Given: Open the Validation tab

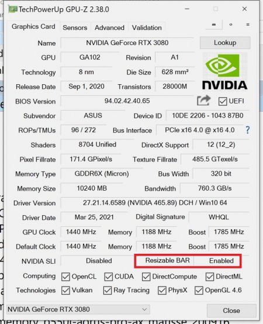Looking at the screenshot, I should (x=147, y=27).
